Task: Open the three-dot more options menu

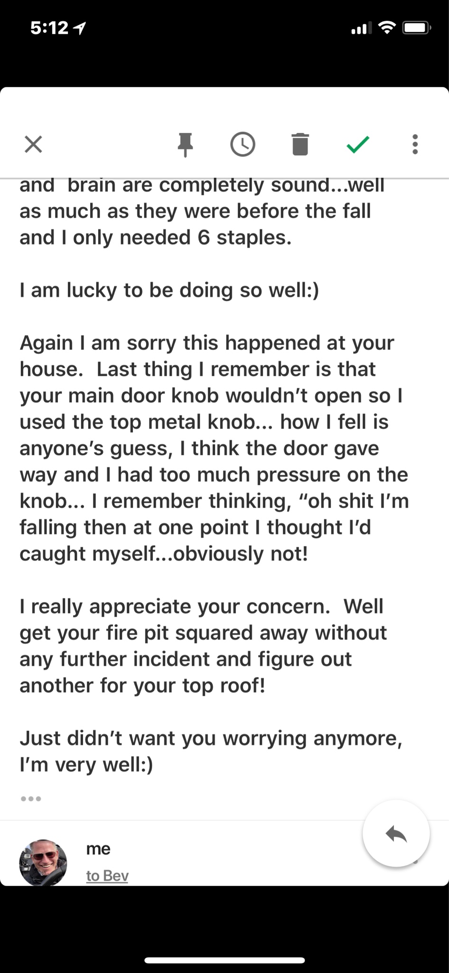Action: click(x=415, y=144)
